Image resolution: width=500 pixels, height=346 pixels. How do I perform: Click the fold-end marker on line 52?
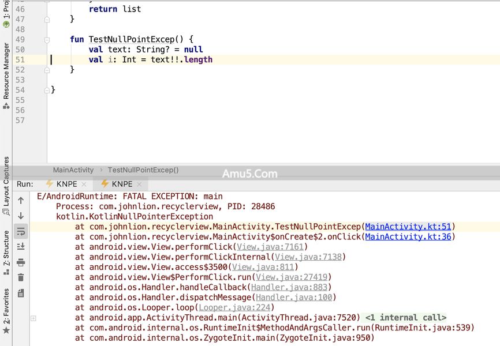coord(47,70)
